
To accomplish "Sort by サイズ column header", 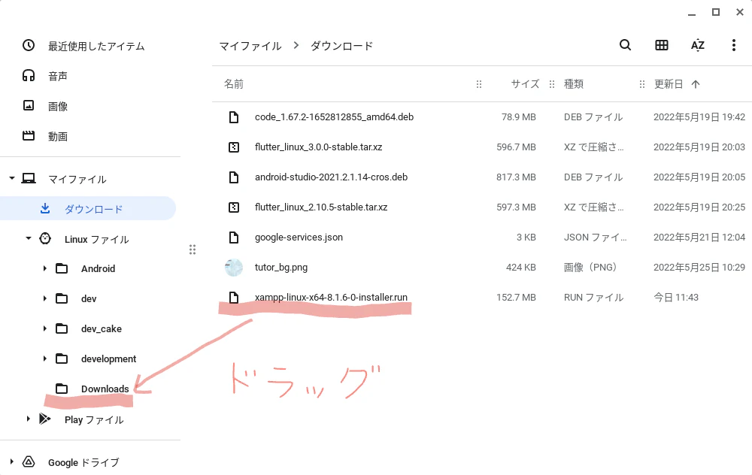I will point(525,84).
